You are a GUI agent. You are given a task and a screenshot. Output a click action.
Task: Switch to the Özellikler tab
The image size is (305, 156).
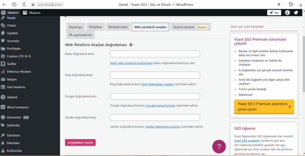[96, 27]
